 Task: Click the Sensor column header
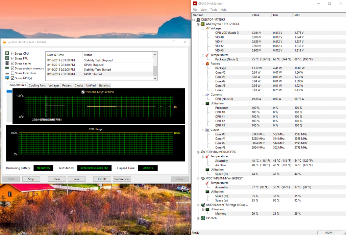coord(221,15)
